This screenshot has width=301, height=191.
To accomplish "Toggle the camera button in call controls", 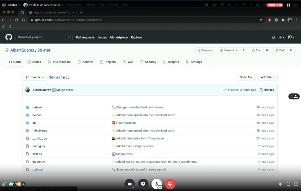I will pyautogui.click(x=129, y=184).
